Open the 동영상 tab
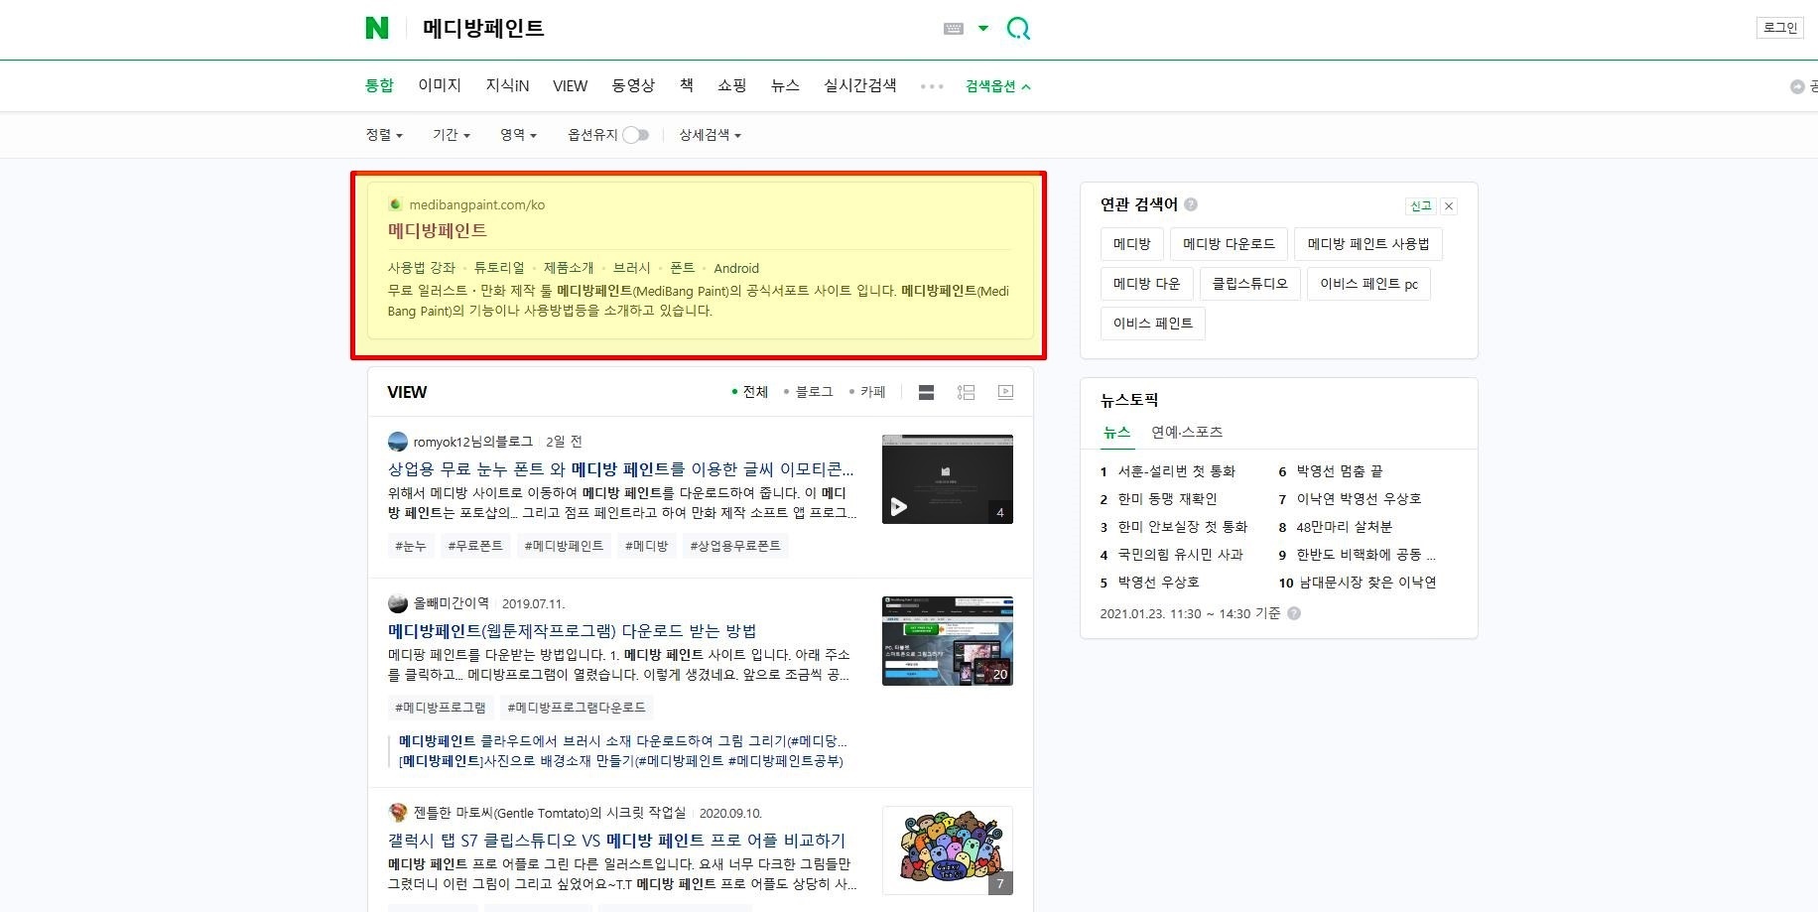 click(x=633, y=85)
